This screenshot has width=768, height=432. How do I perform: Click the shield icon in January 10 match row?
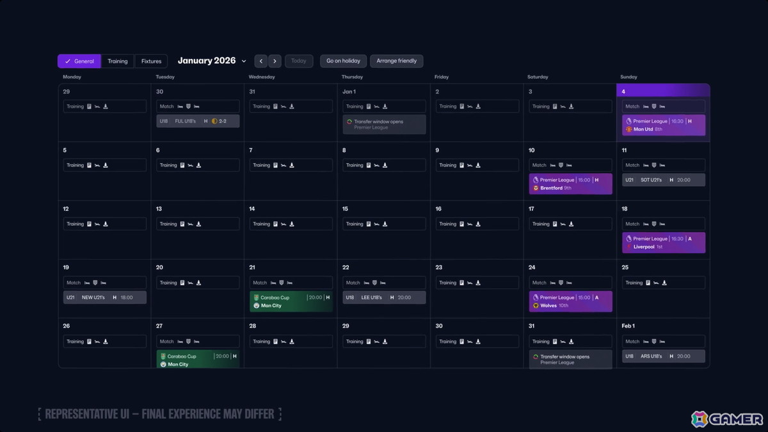point(561,165)
